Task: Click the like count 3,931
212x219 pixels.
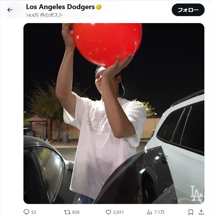Action: coord(118,212)
